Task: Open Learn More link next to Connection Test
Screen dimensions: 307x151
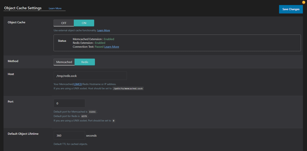Action: [111, 47]
